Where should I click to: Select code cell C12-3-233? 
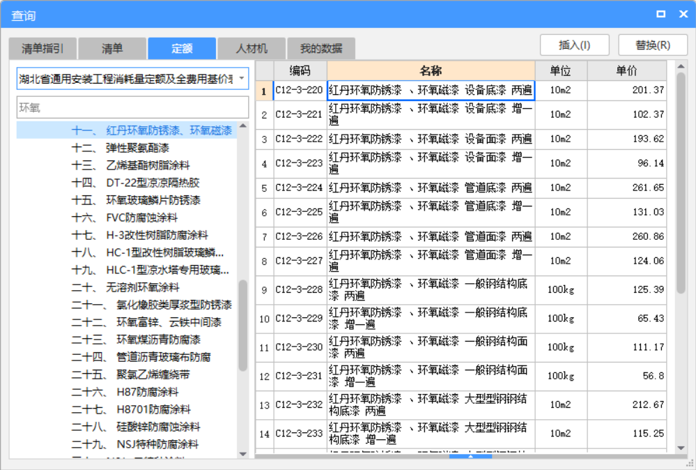[x=300, y=434]
